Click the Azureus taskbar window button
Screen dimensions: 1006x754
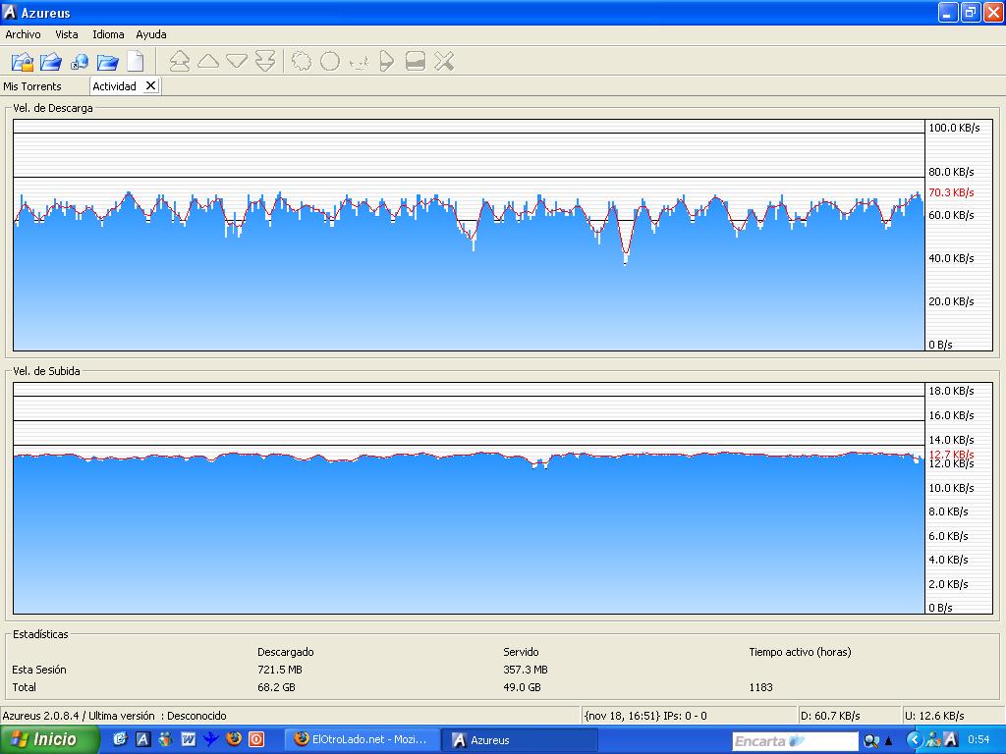point(520,740)
